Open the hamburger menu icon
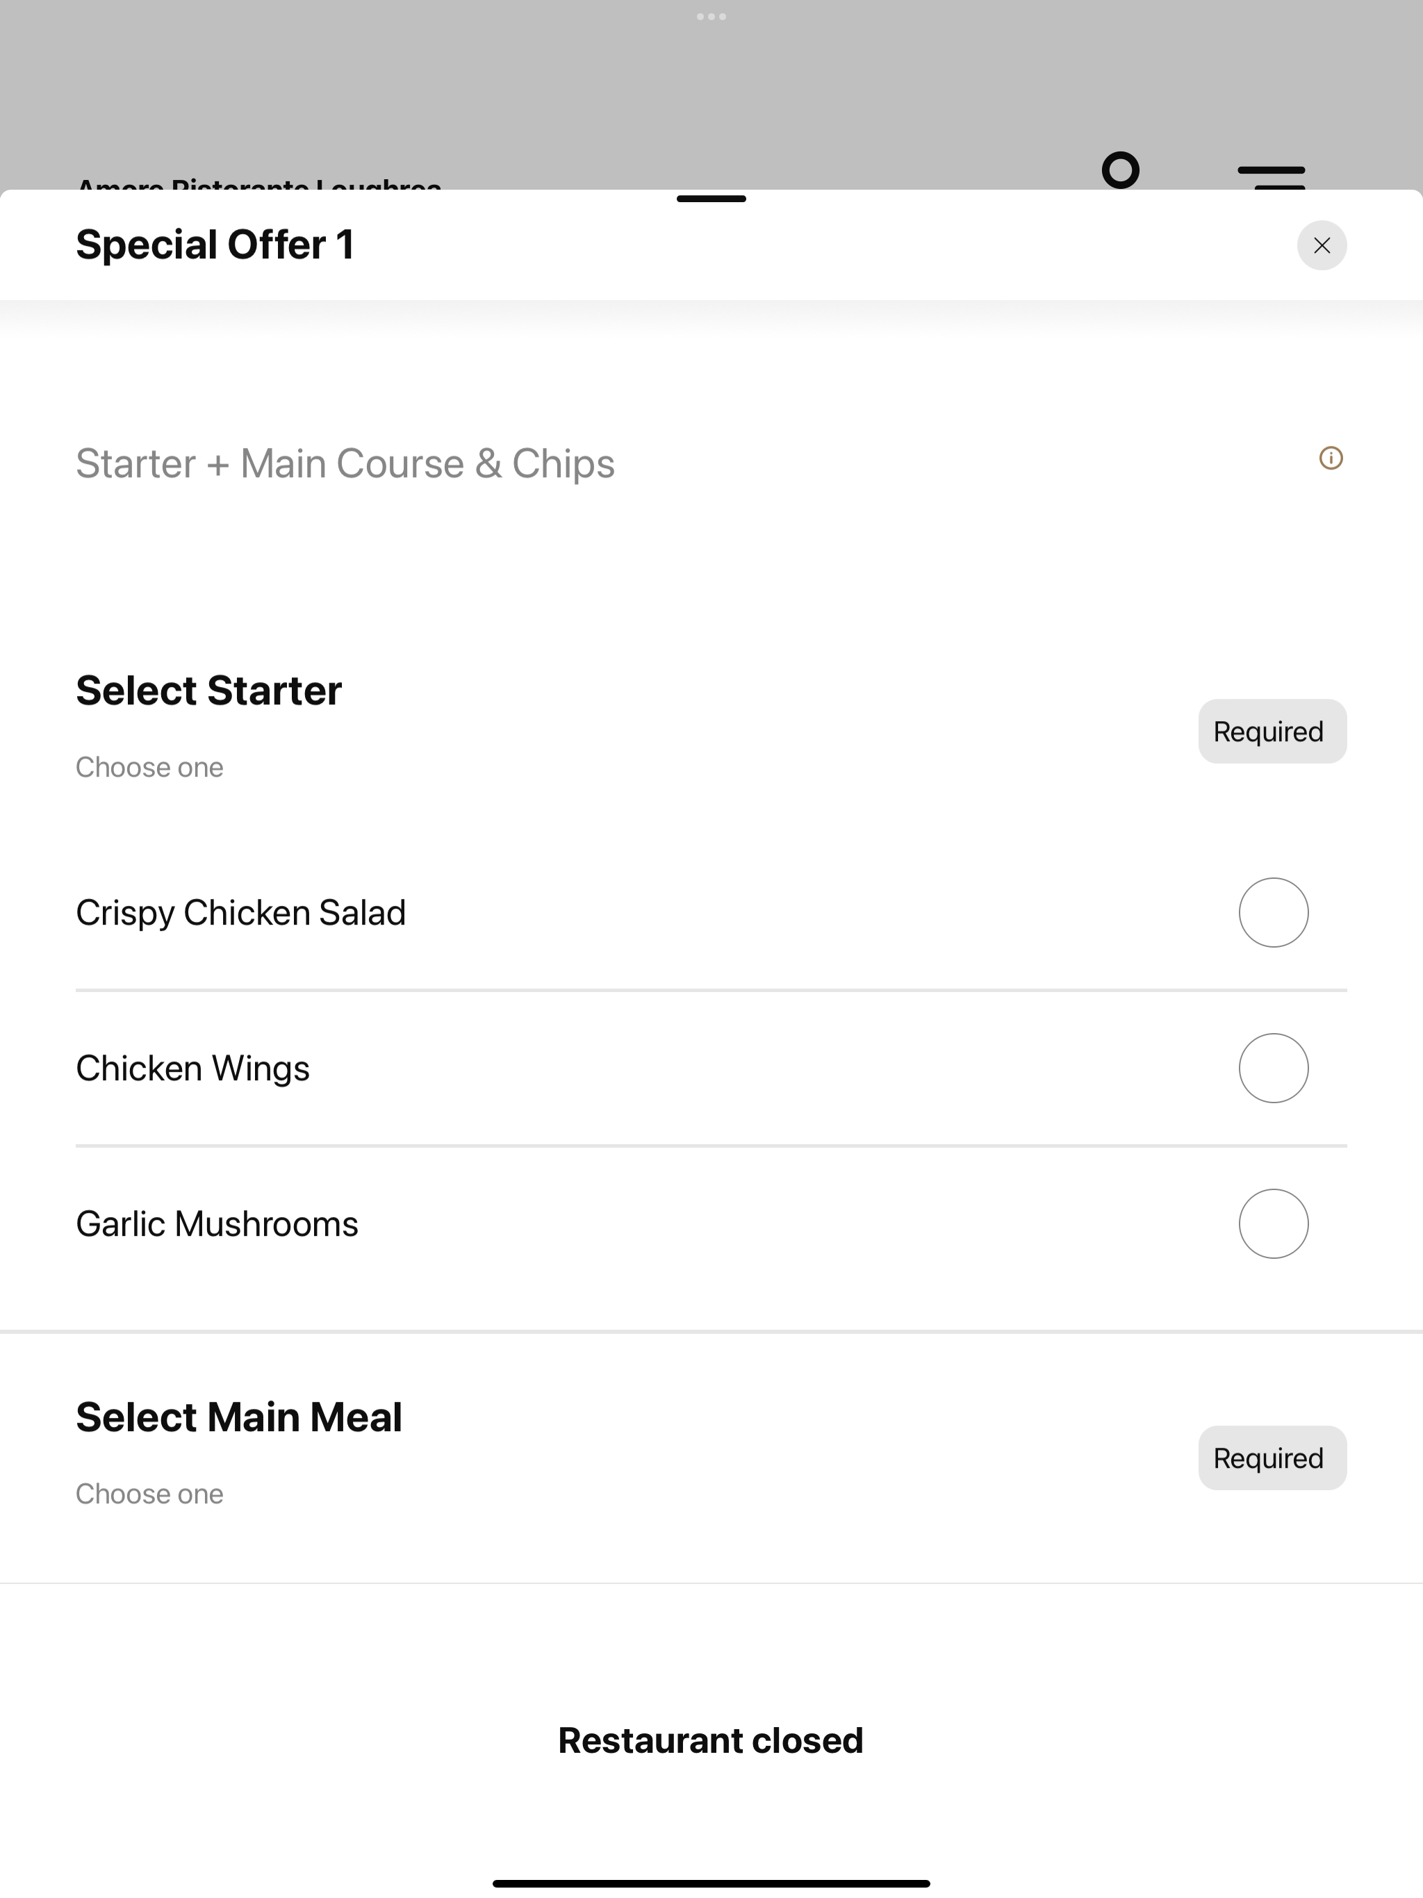The height and width of the screenshot is (1898, 1423). [1271, 175]
